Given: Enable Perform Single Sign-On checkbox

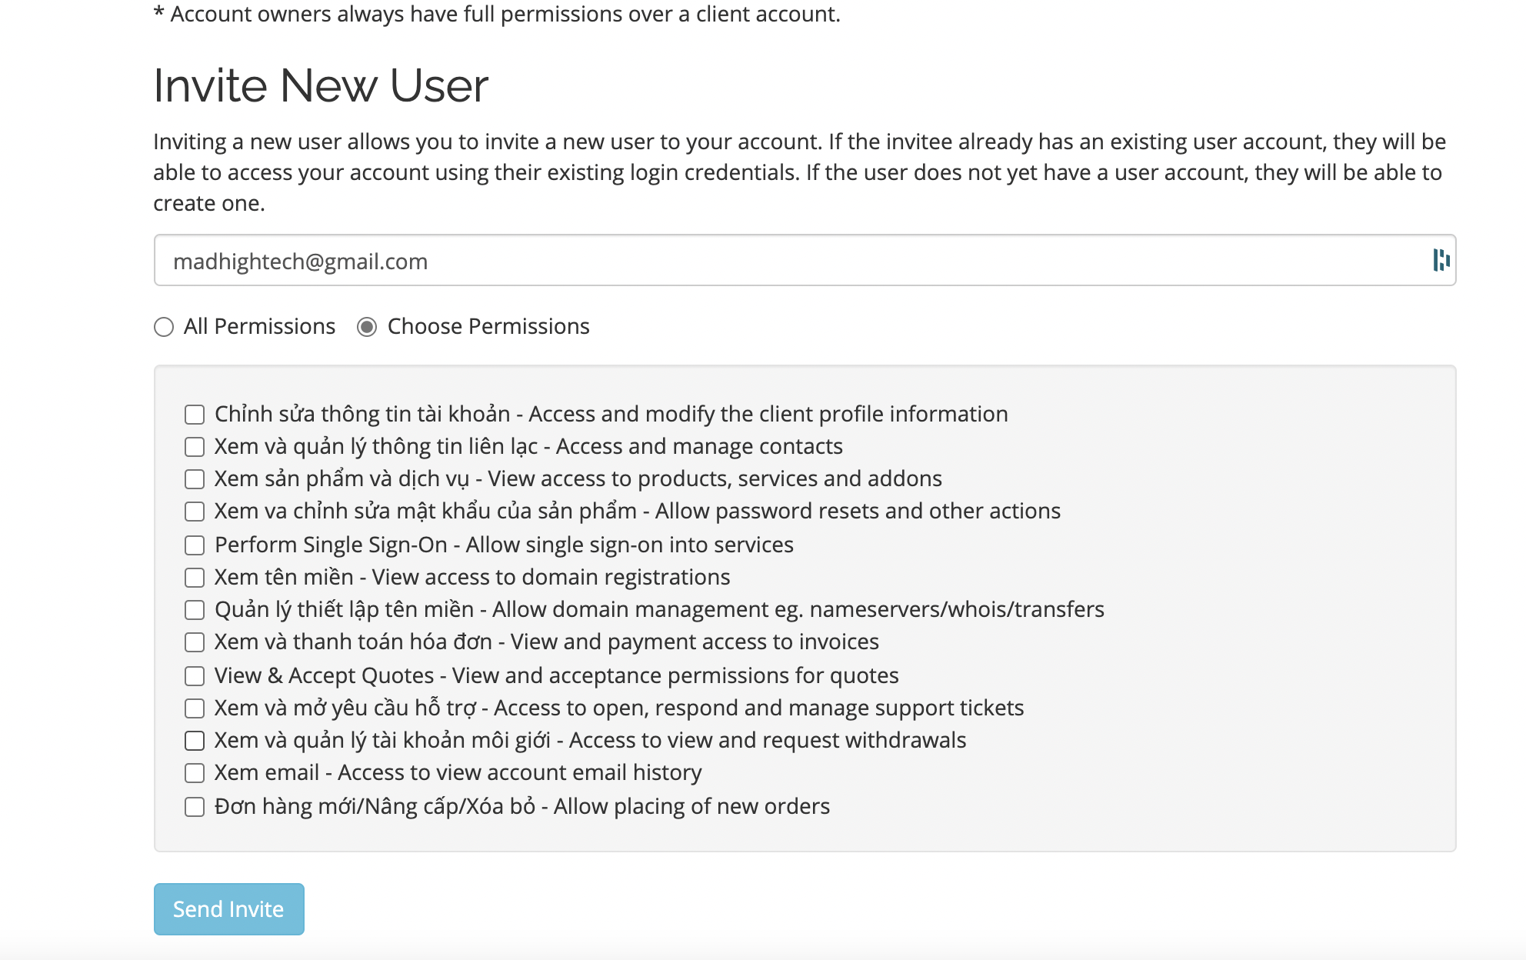Looking at the screenshot, I should point(195,545).
